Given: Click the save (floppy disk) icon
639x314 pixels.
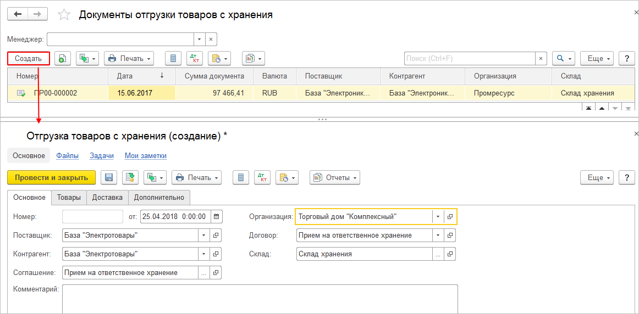Looking at the screenshot, I should coord(109,177).
